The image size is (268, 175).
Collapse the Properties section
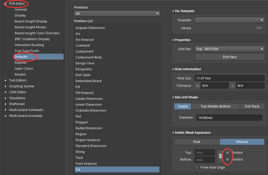point(173,40)
